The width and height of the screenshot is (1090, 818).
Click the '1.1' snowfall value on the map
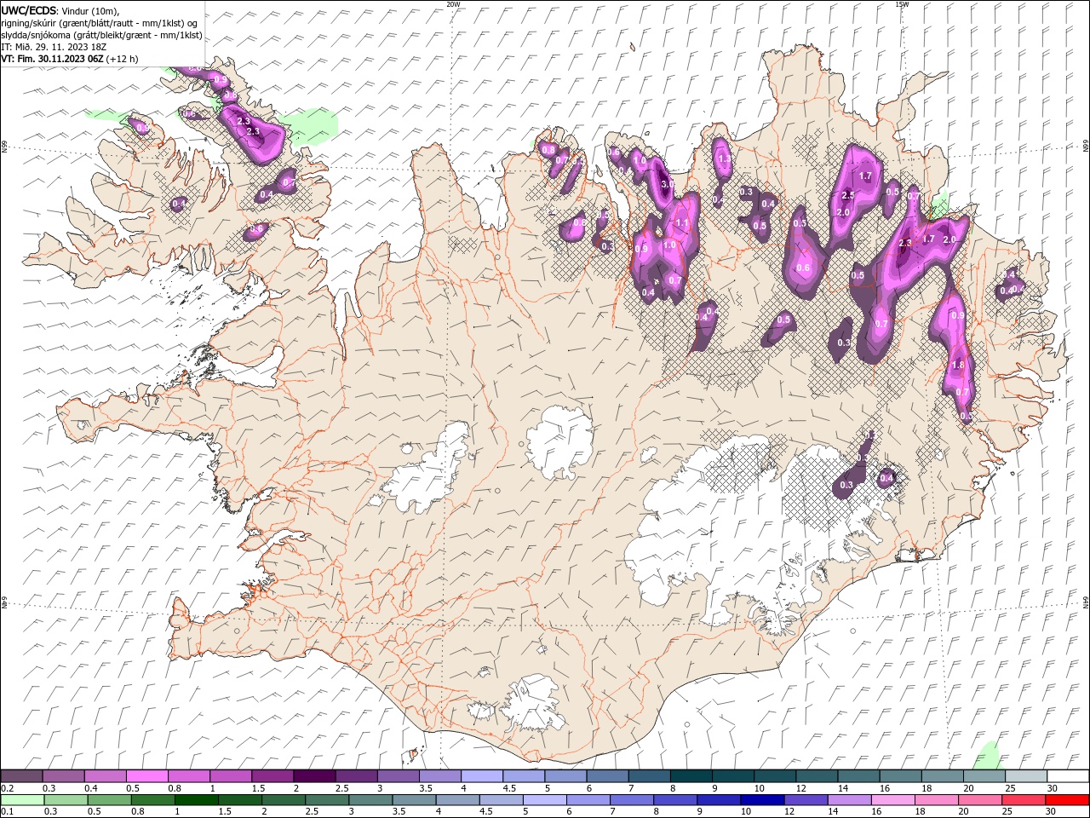pos(681,223)
